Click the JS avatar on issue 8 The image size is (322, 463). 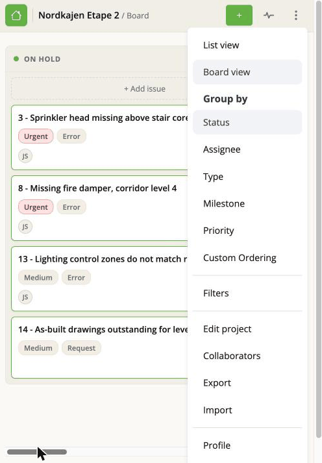[25, 227]
